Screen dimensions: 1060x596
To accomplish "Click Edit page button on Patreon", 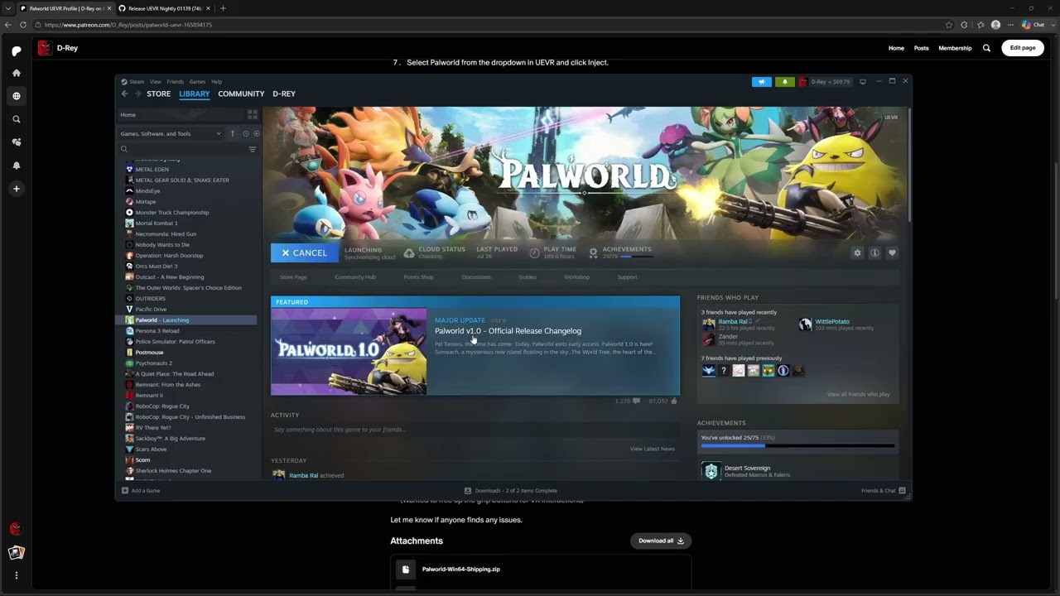I will [x=1022, y=48].
